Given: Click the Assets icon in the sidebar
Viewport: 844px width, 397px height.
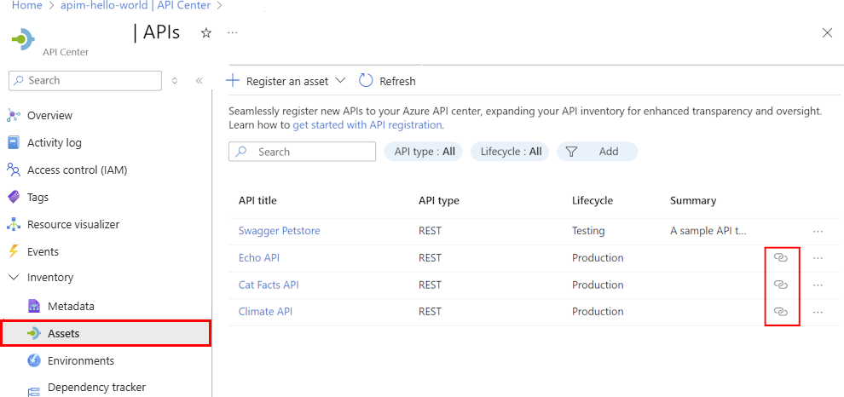Looking at the screenshot, I should 34,333.
